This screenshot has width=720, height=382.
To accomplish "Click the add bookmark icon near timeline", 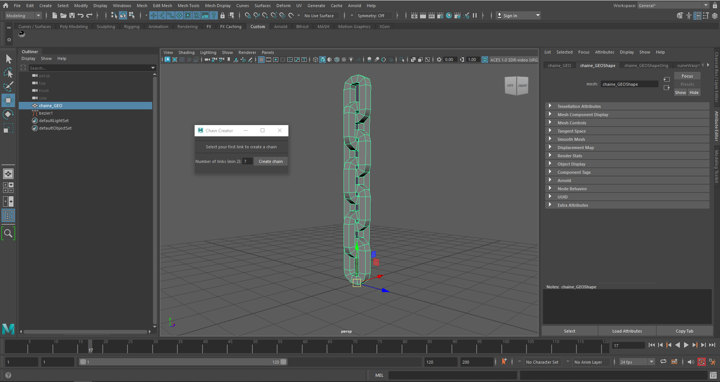I will click(504, 362).
